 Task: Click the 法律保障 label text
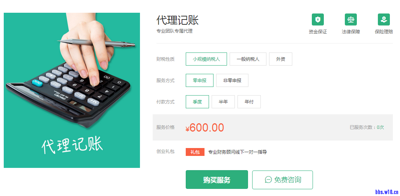coord(351,32)
